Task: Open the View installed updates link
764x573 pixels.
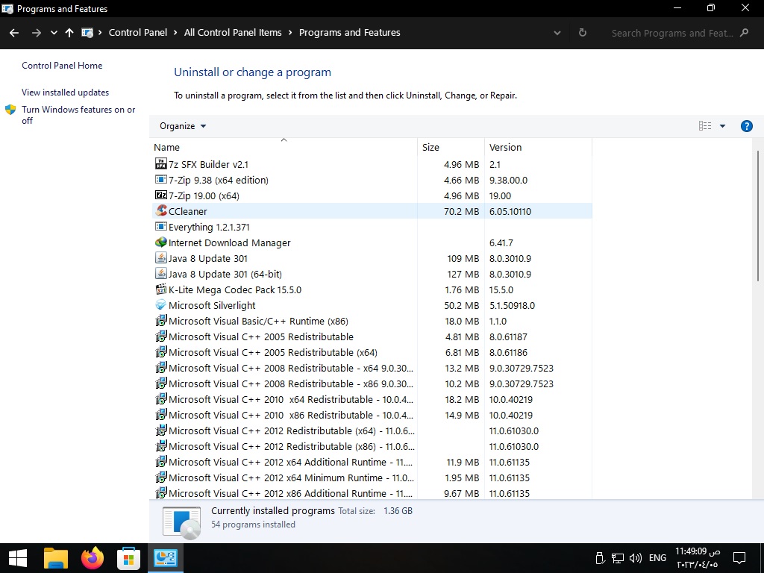Action: tap(66, 92)
